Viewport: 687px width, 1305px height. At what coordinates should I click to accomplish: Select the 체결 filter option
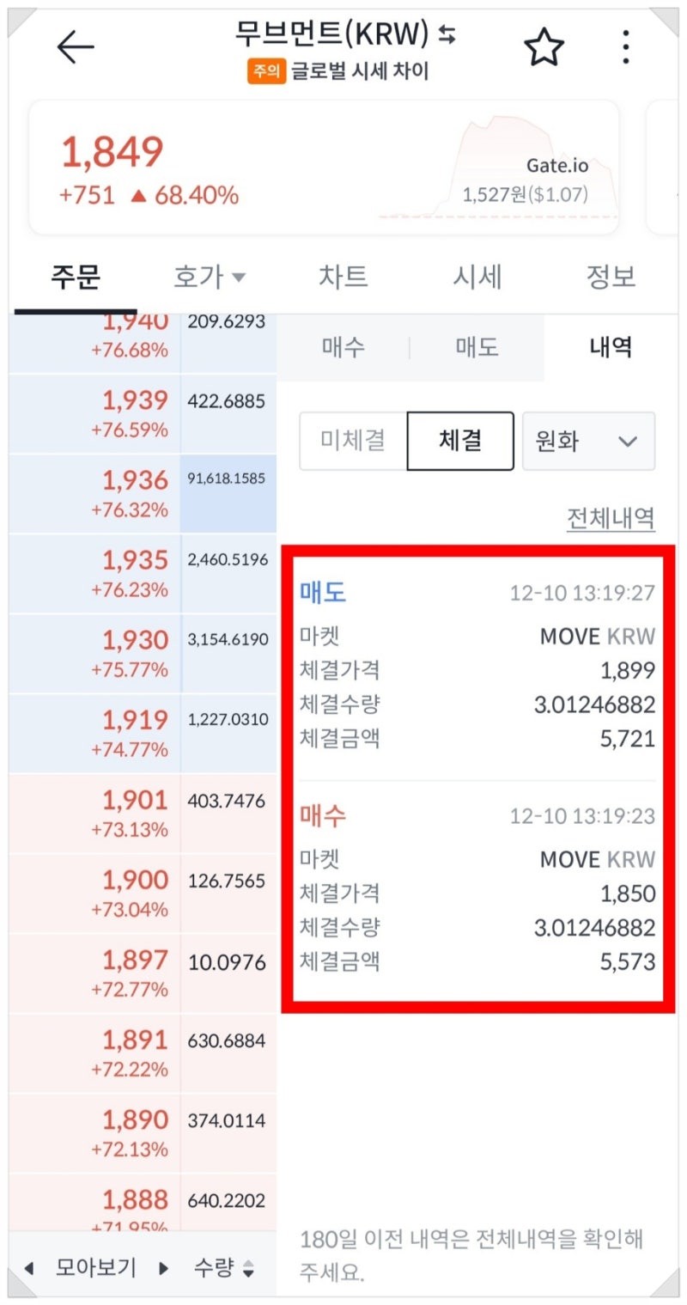[x=460, y=441]
